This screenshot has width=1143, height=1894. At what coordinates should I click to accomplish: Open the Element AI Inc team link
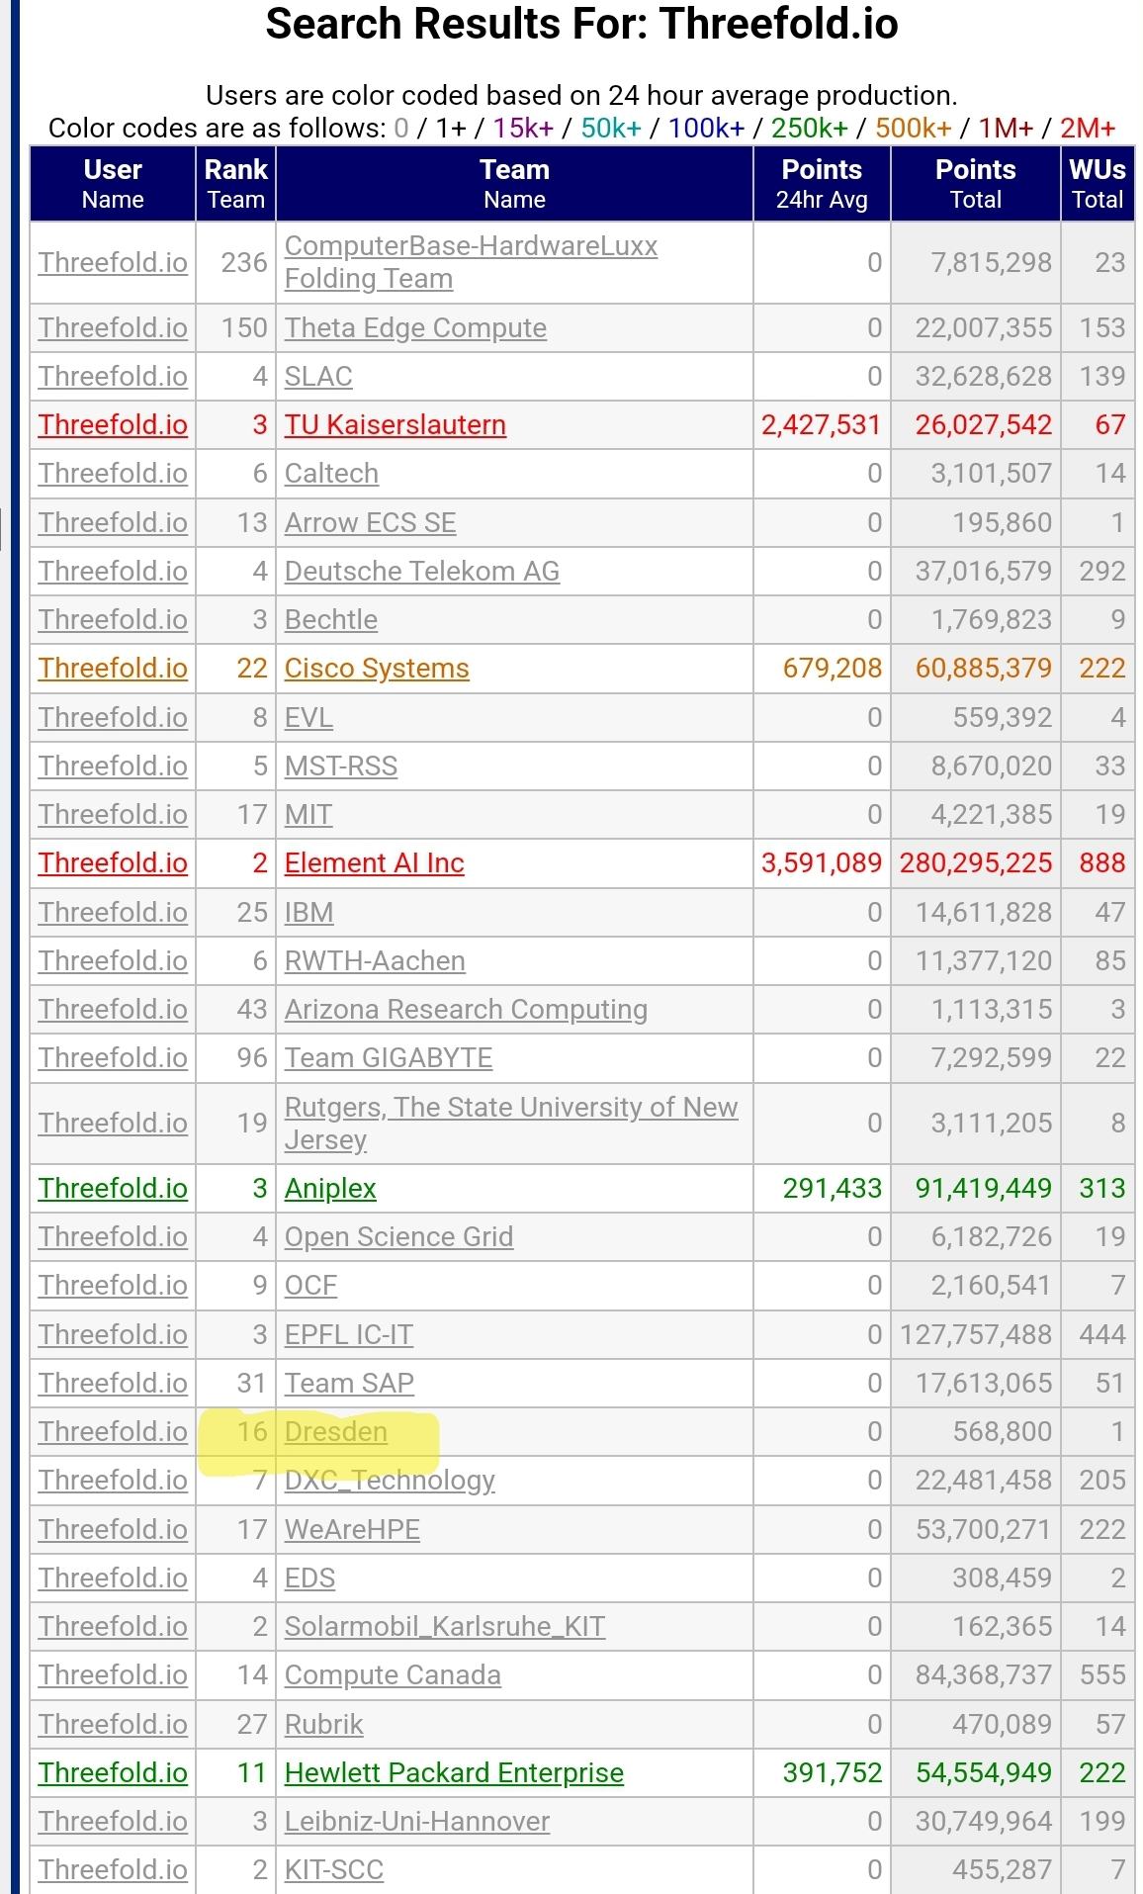point(375,862)
